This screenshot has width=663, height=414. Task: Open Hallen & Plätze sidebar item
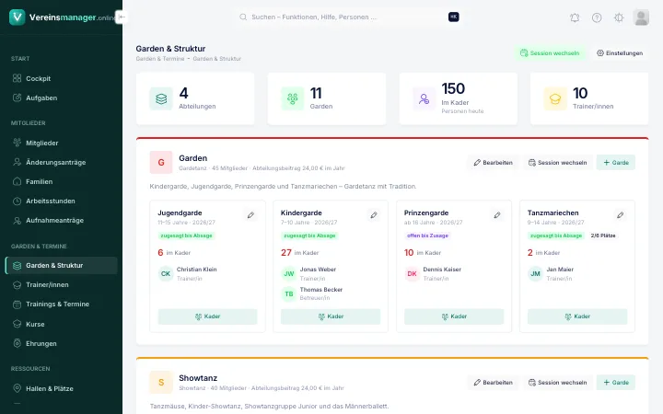point(62,388)
